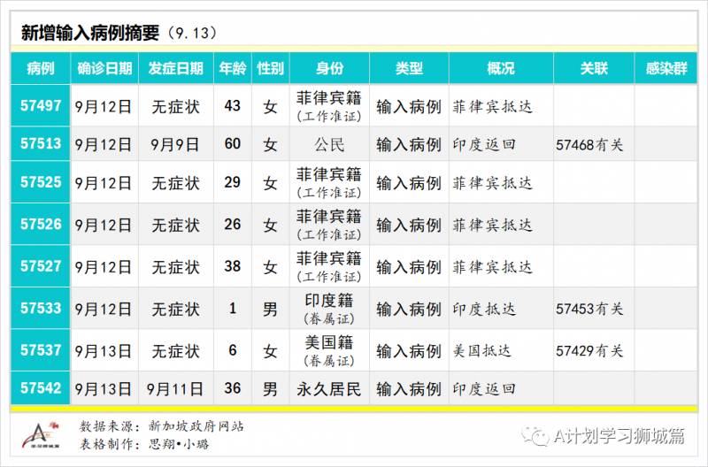Viewport: 708px width, 467px height.
Task: Click gender 男 in row 57533
Action: click(x=270, y=309)
